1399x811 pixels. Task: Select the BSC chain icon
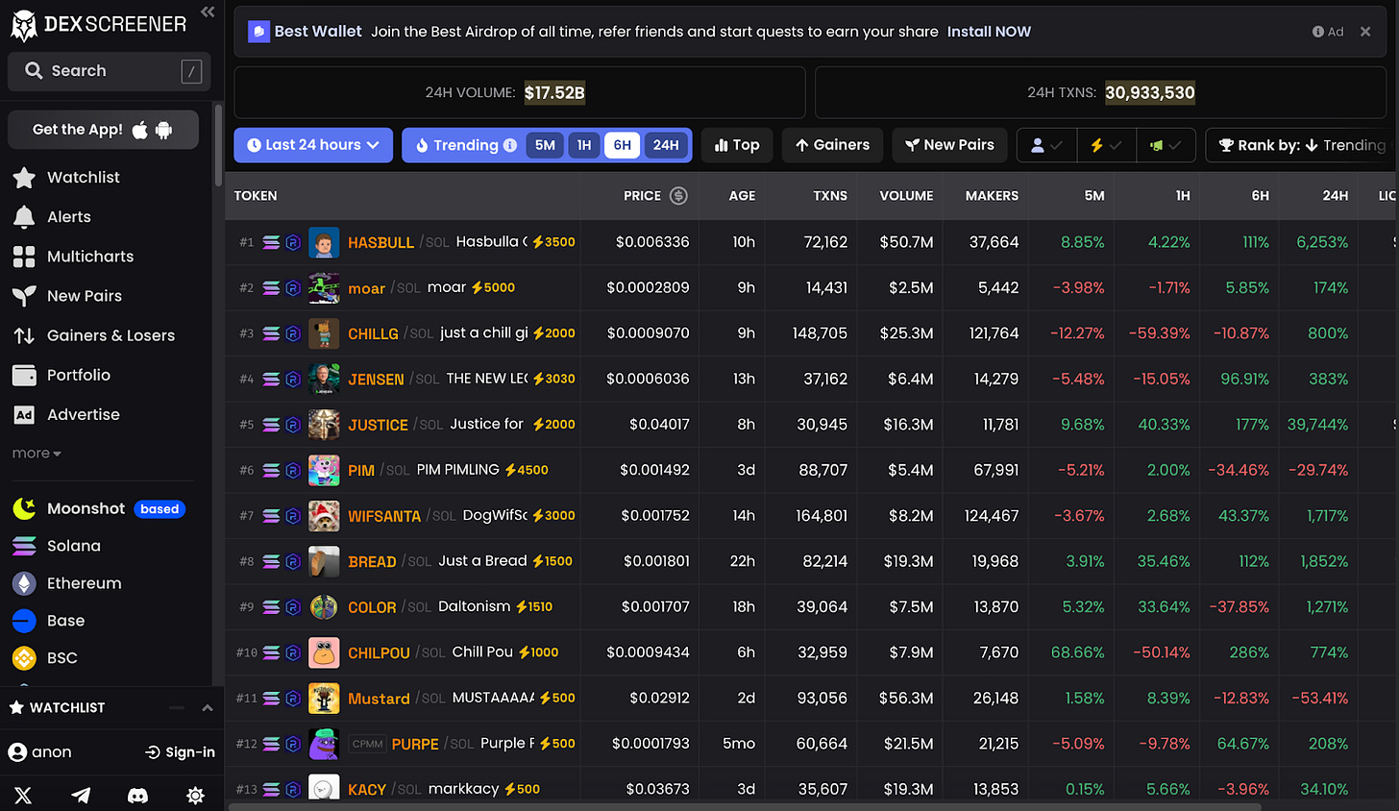pyautogui.click(x=24, y=658)
